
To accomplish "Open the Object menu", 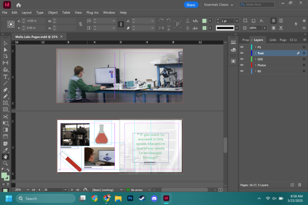I will point(53,13).
